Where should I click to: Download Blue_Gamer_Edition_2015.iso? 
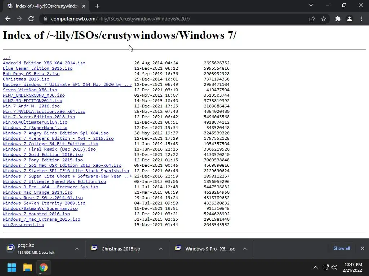37,68
